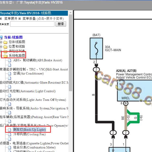Click the 30A IGCT-MAIN fuse symbol

[x=96, y=48]
